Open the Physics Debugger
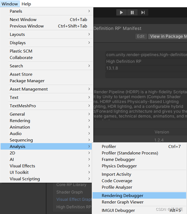 [139, 166]
